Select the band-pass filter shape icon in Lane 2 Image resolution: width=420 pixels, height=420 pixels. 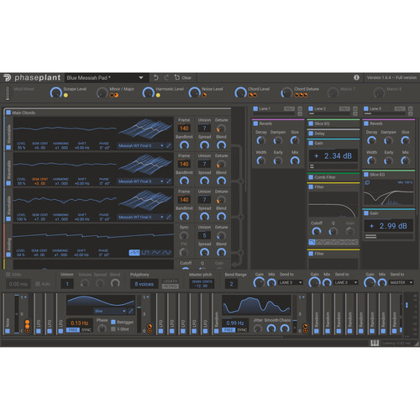coord(319,242)
